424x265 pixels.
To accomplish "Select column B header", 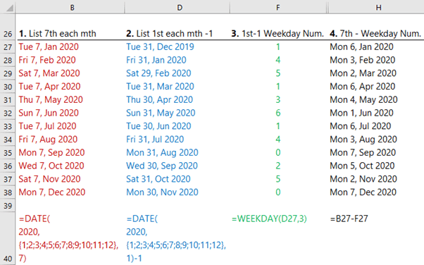I will click(x=72, y=8).
